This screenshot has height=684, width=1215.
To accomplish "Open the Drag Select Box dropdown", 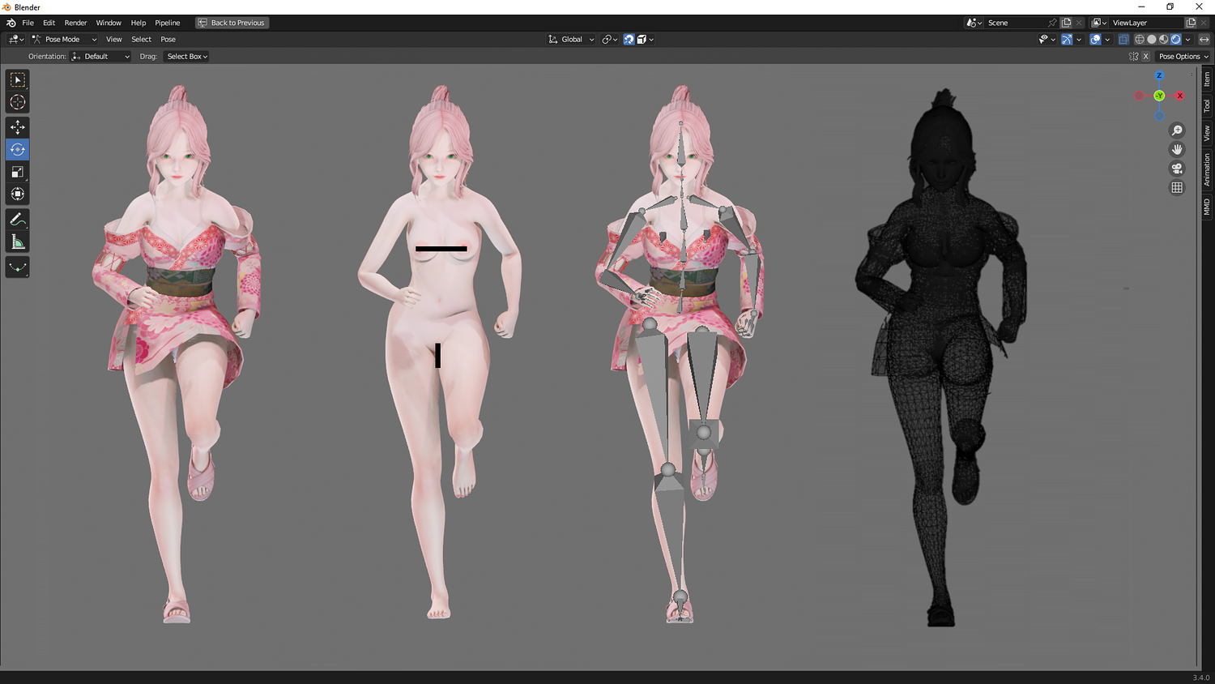I will coord(187,57).
